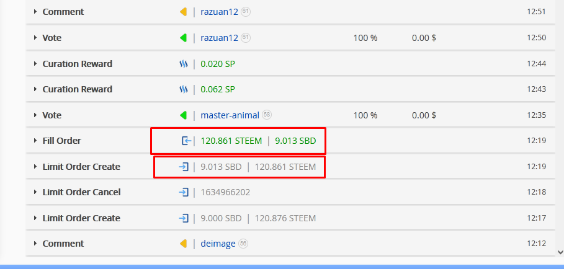Click reputation badge 56 beside deimage
This screenshot has height=269, width=564.
tap(243, 243)
